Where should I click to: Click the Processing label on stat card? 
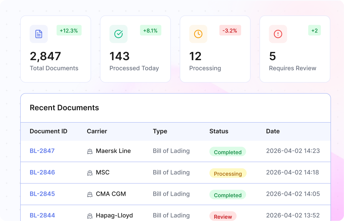pyautogui.click(x=205, y=68)
